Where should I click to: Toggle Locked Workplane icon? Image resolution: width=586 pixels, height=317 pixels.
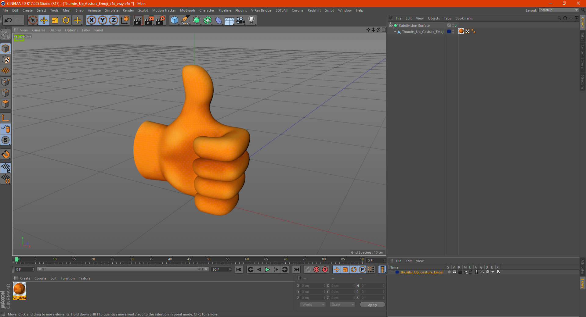[5, 168]
